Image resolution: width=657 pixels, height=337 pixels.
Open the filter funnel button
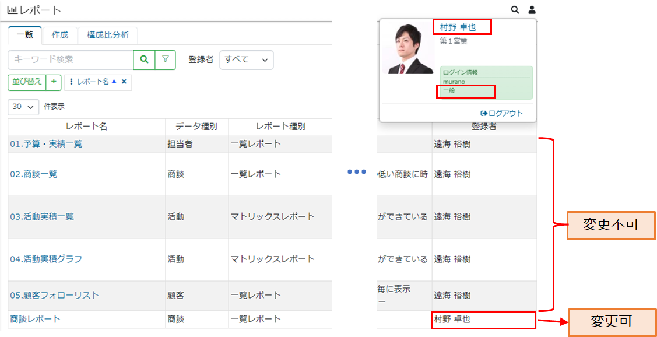(166, 60)
